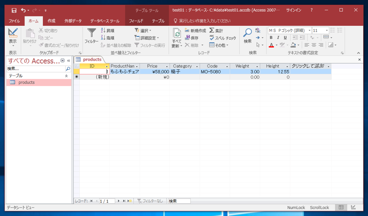Switch to データベース ツール tab
The image size is (368, 216).
(105, 21)
